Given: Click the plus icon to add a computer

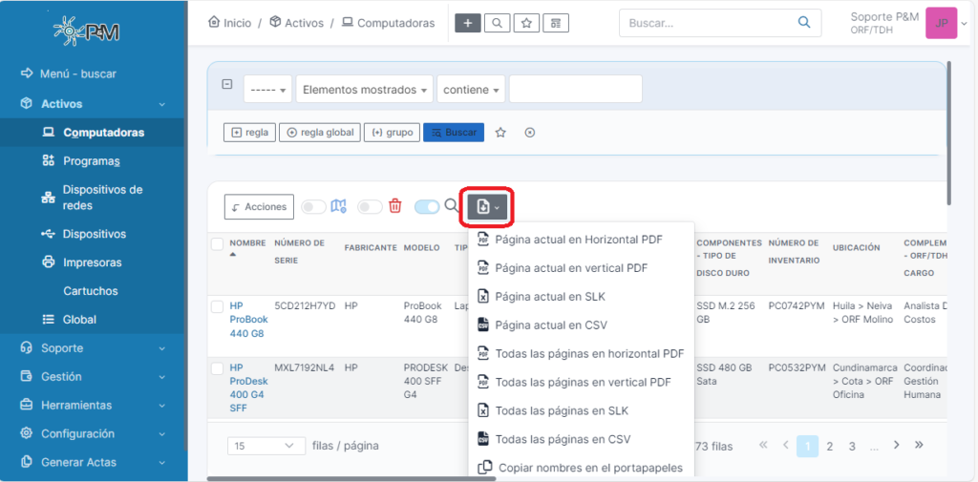Looking at the screenshot, I should click(467, 23).
